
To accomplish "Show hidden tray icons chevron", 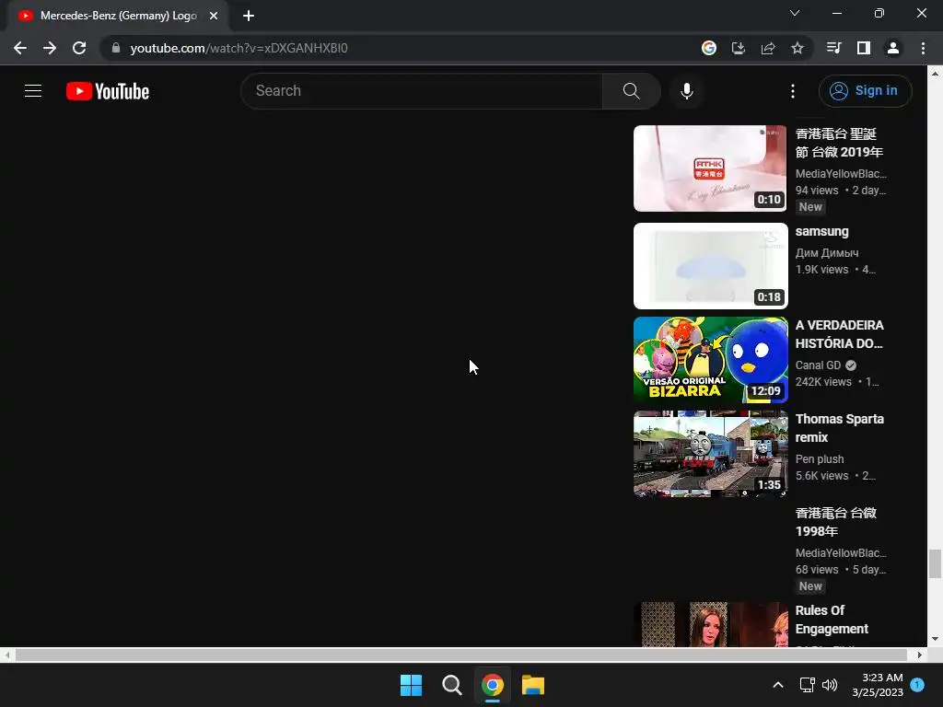I will (x=777, y=685).
